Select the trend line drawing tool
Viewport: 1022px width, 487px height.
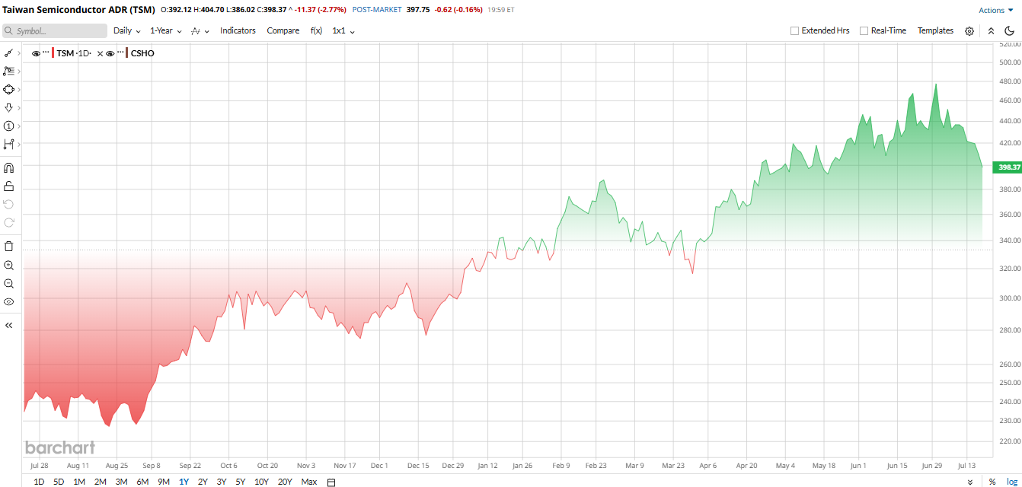(9, 53)
